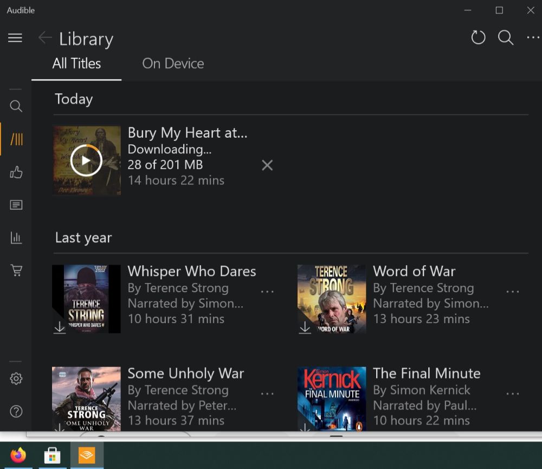
Task: Minimize the Audible window
Action: tap(468, 10)
